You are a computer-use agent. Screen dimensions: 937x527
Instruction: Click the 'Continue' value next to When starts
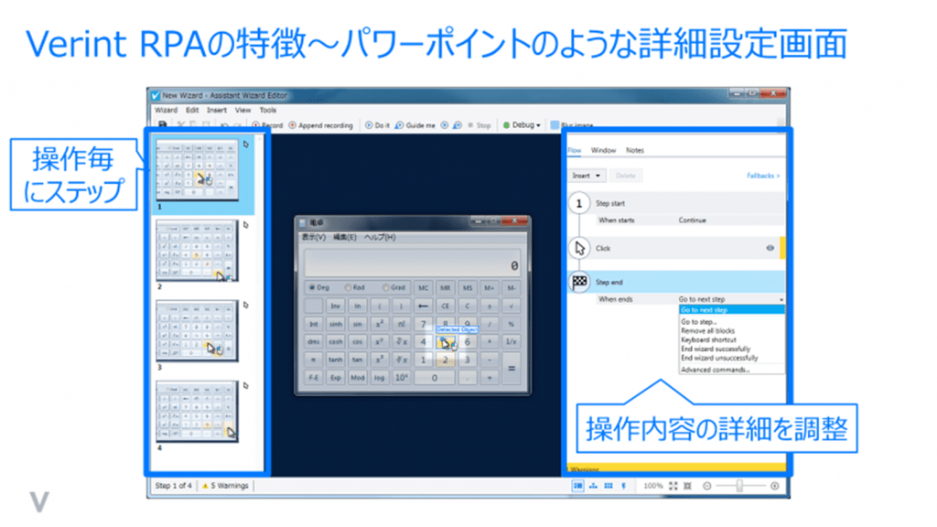[x=692, y=220]
